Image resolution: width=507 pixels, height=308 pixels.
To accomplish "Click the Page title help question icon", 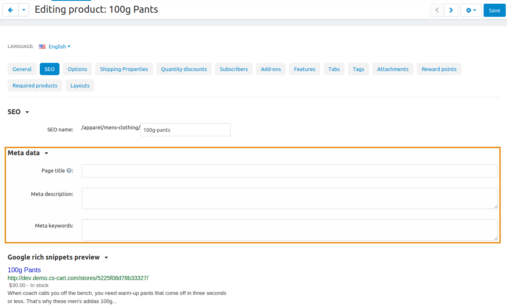I will point(69,170).
